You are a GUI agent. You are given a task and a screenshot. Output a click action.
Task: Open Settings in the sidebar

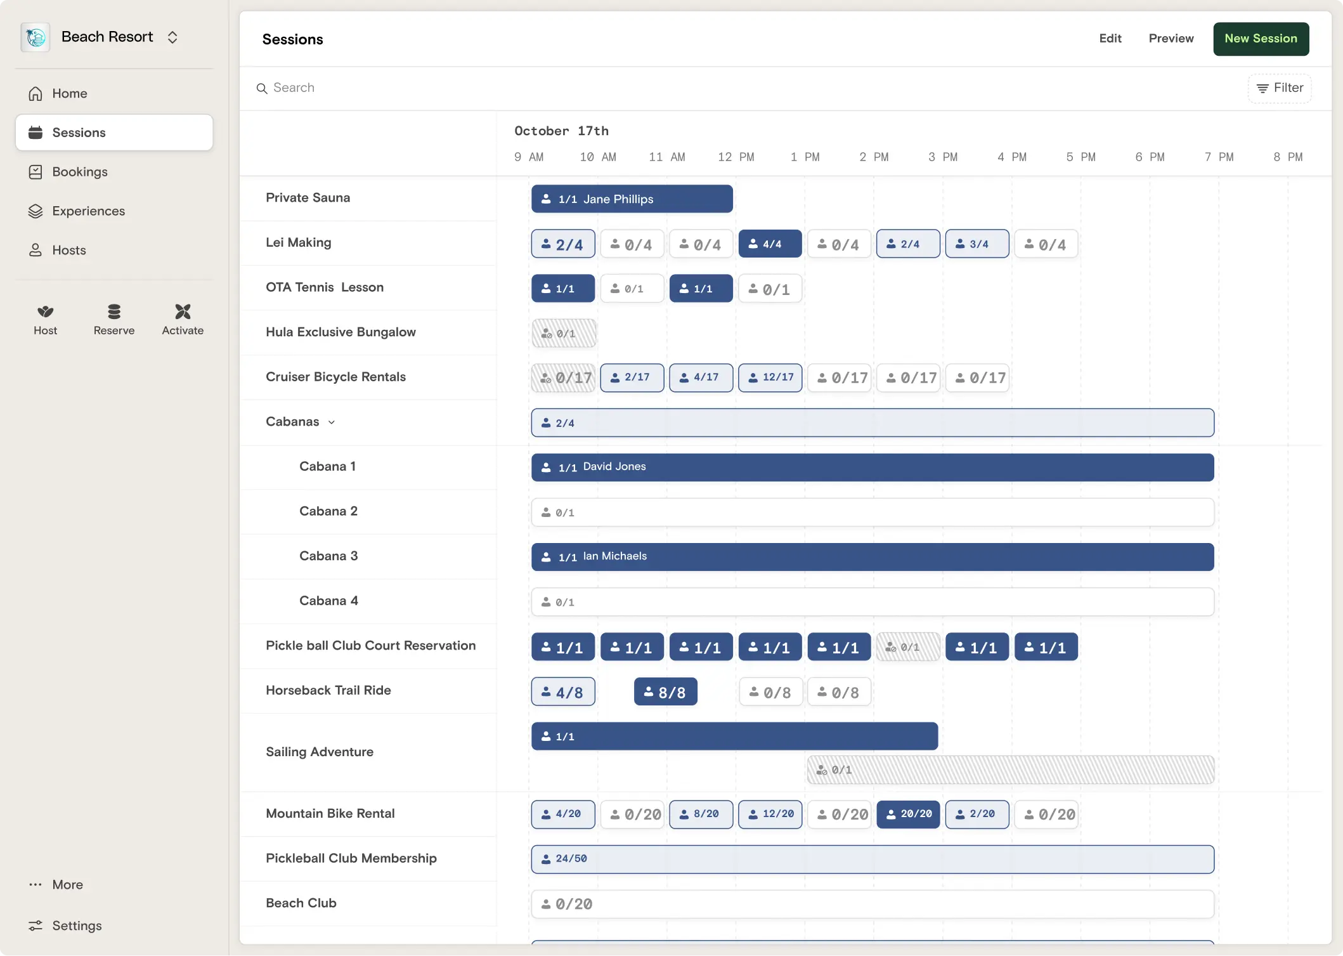click(x=77, y=926)
